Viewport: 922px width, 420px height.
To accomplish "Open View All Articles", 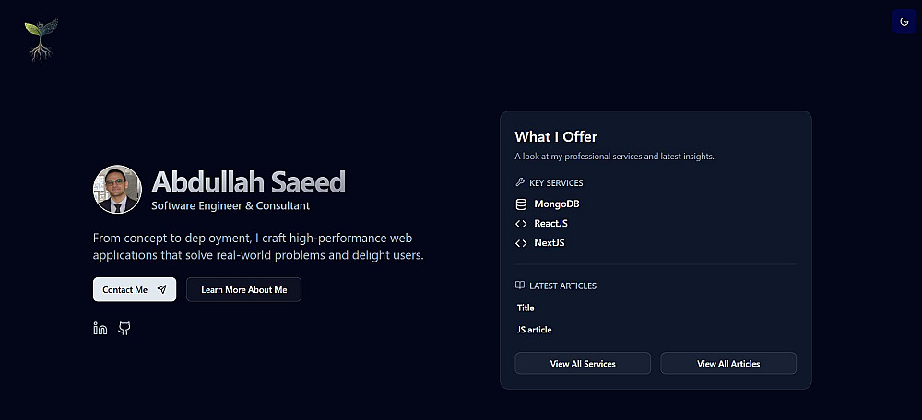I will tap(728, 364).
